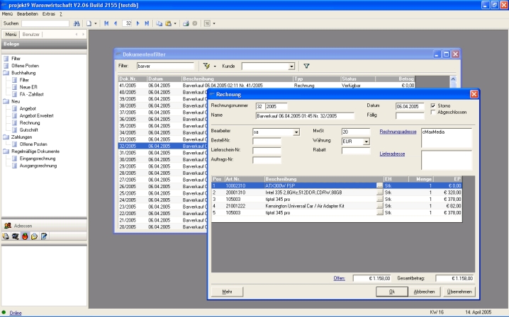
Task: Open the Bearbeiten menu
Action: point(27,13)
